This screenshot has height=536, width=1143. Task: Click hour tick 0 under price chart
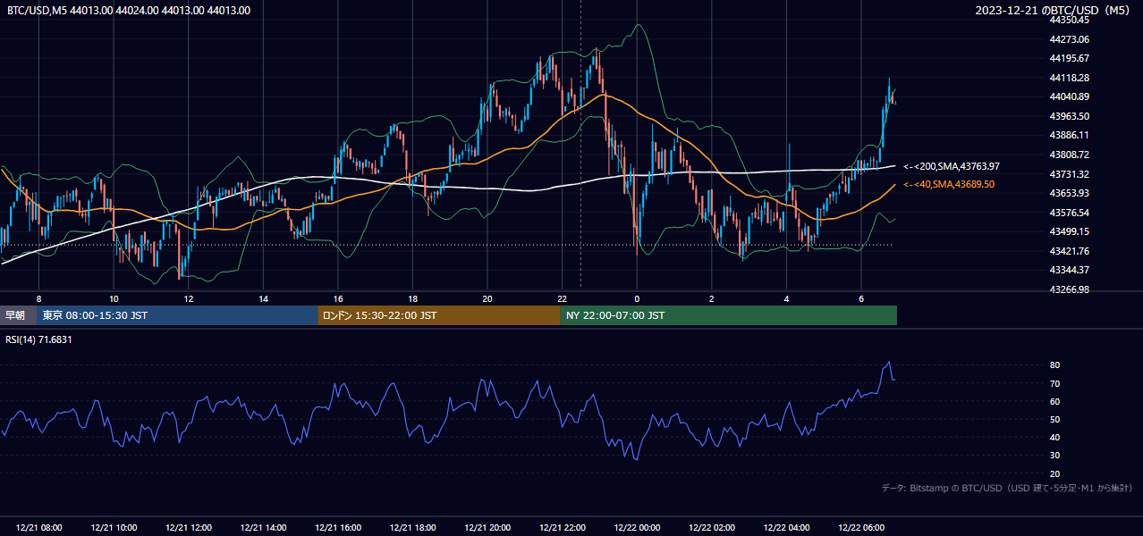637,298
